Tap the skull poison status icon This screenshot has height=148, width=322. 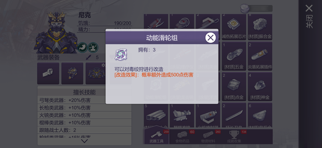tap(93, 47)
